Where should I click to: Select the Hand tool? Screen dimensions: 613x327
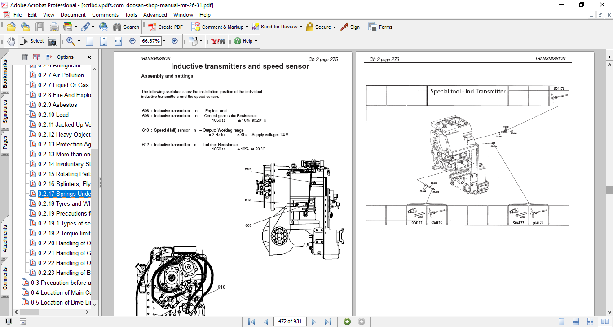(x=11, y=41)
